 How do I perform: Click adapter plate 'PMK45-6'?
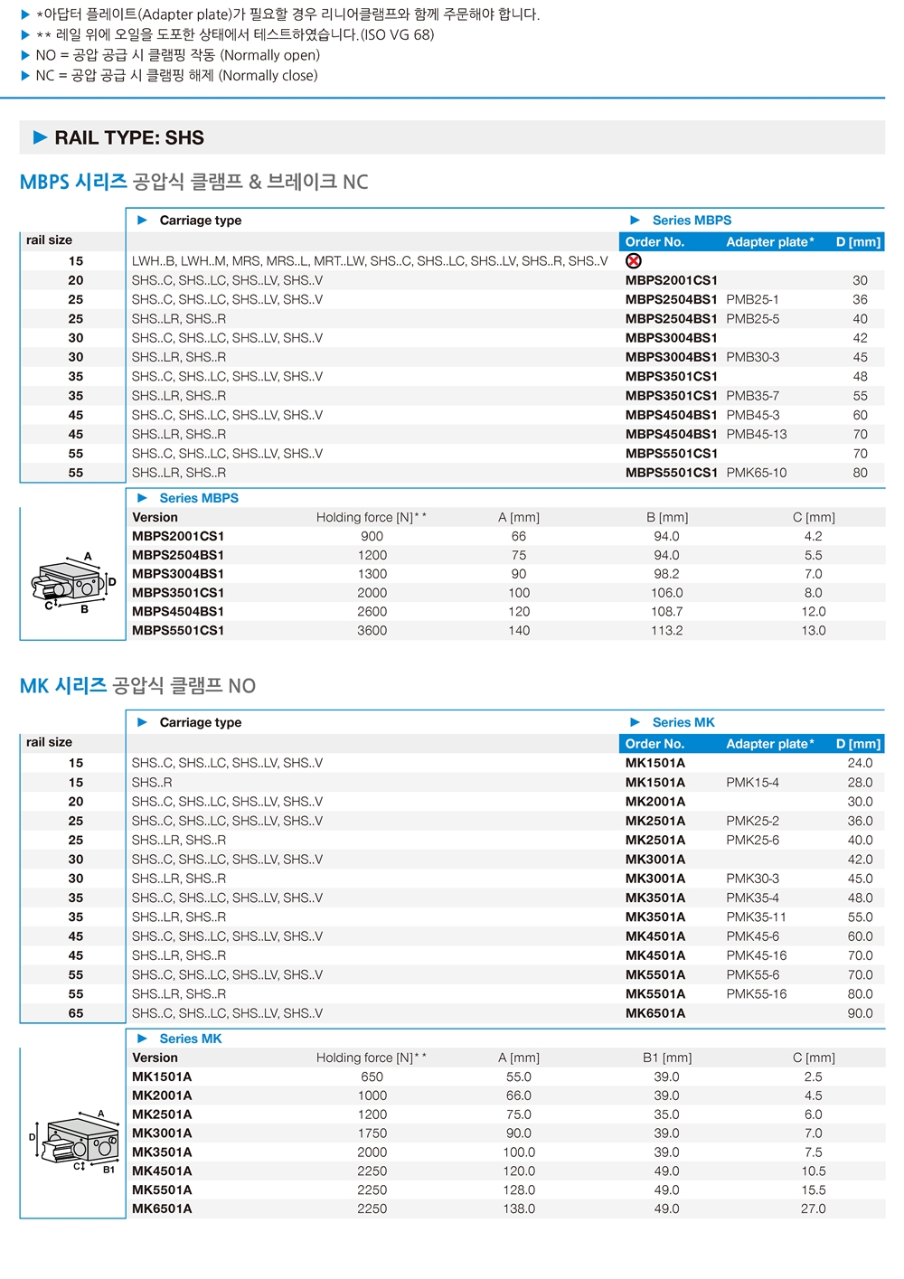752,936
